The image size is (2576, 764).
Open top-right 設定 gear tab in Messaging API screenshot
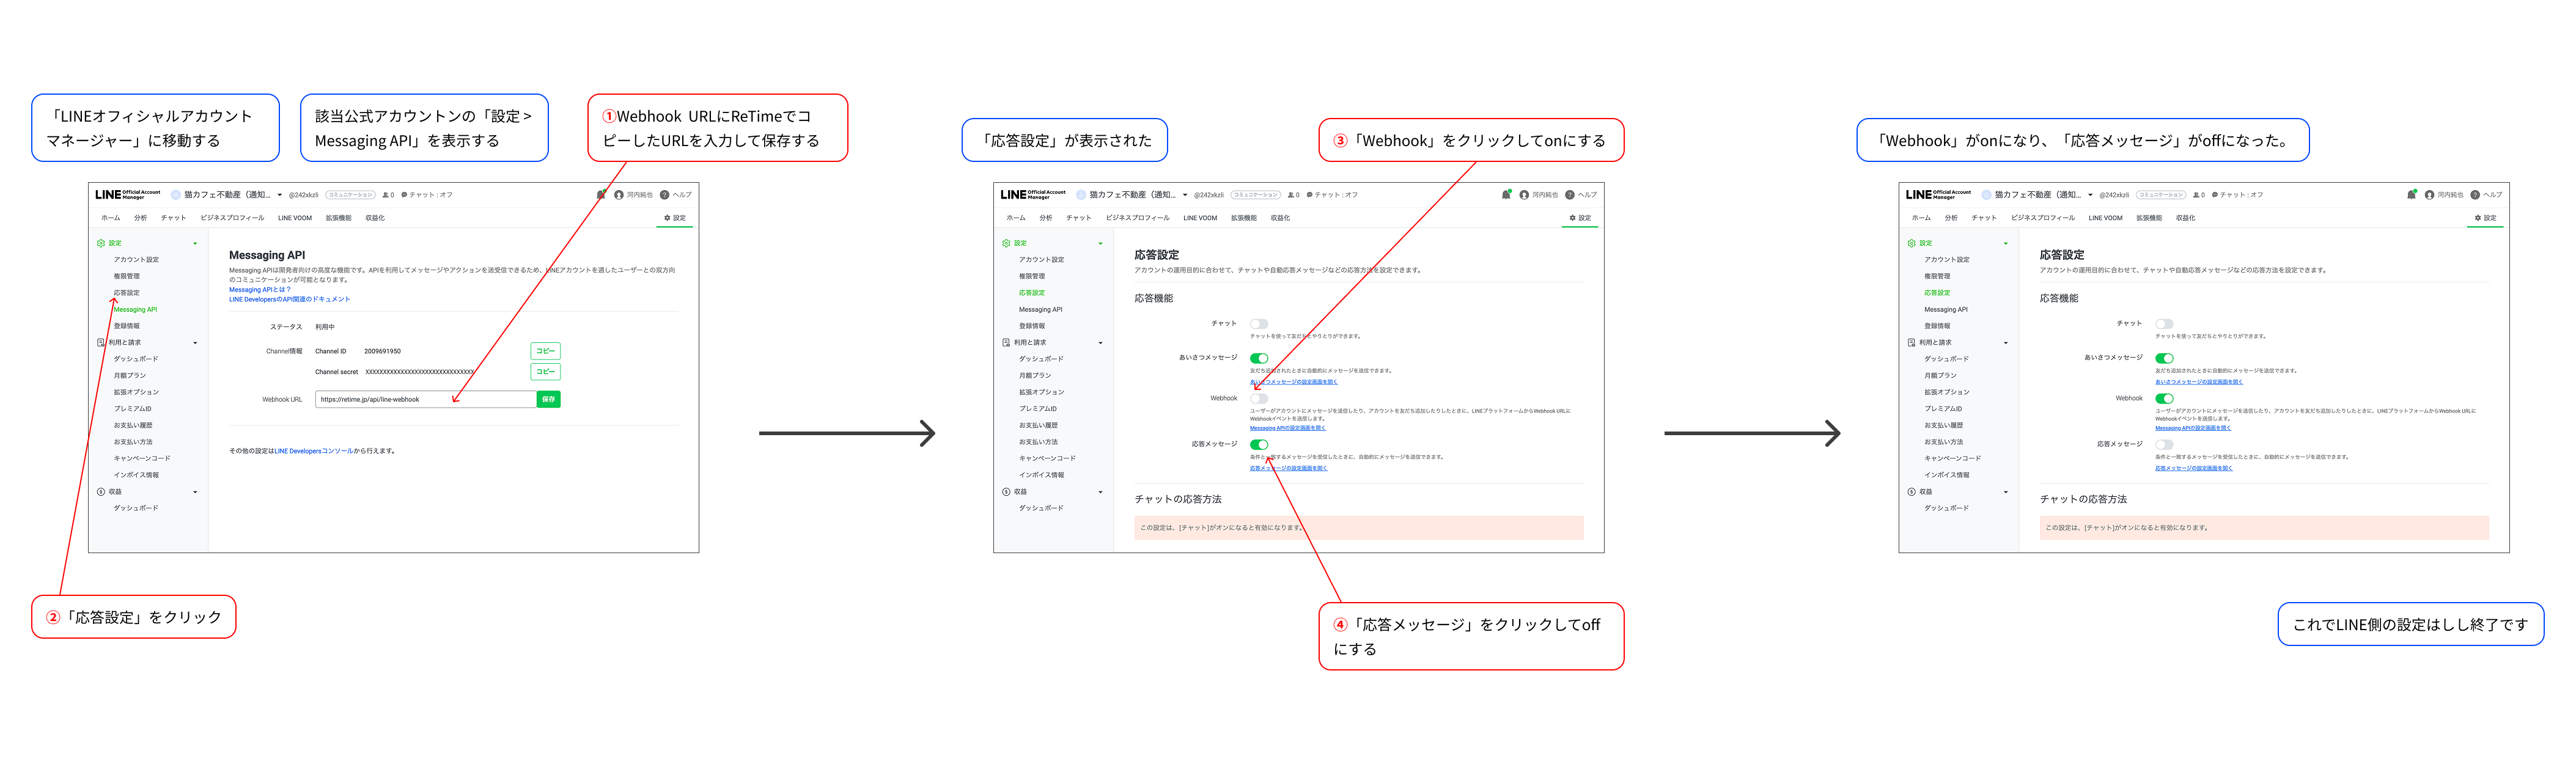click(x=675, y=218)
